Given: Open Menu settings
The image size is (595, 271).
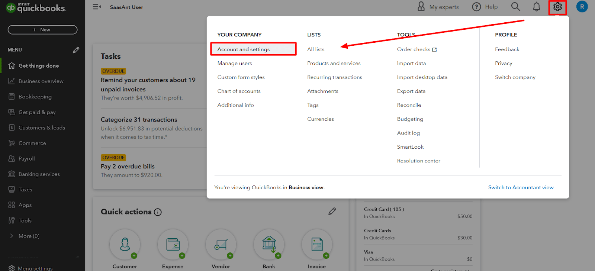Looking at the screenshot, I should (35, 268).
